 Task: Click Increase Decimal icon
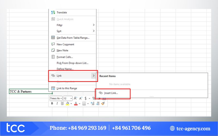tap(92, 104)
